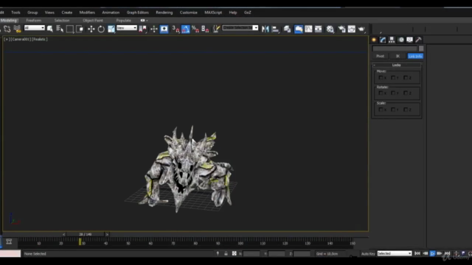Open the Modifiers menu
Image resolution: width=472 pixels, height=265 pixels.
pos(87,13)
